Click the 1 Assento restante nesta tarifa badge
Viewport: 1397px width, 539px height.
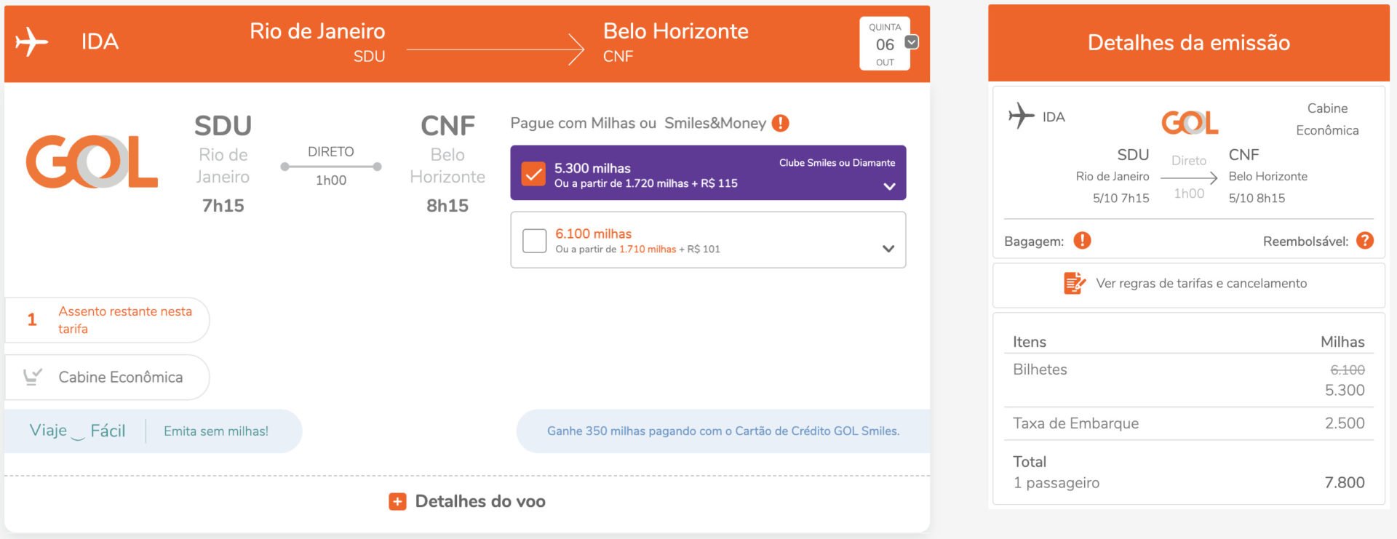(107, 320)
